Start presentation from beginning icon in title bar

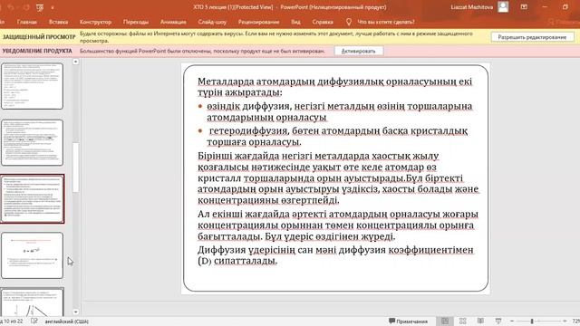tap(40, 7)
